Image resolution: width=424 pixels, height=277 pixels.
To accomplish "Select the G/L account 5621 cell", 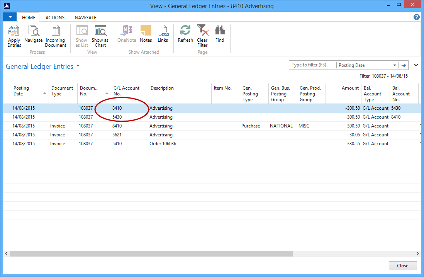I will [x=117, y=135].
